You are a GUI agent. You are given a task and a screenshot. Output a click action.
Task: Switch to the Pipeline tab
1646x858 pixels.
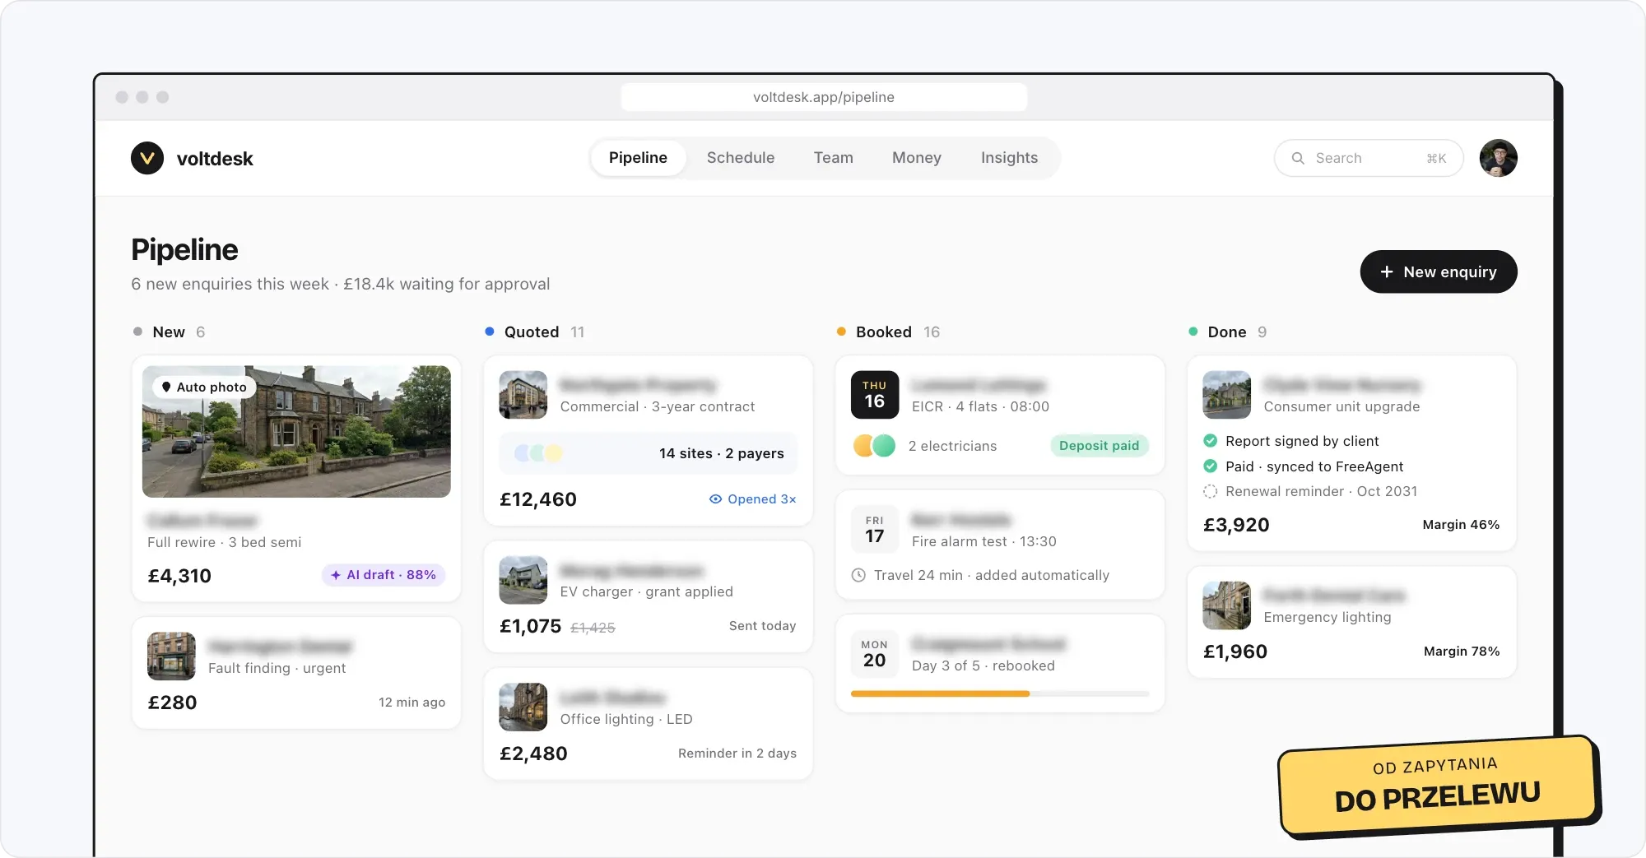[638, 158]
